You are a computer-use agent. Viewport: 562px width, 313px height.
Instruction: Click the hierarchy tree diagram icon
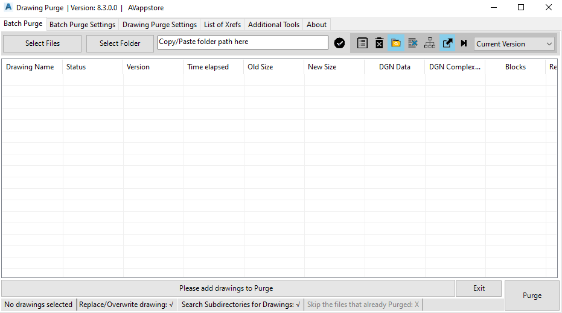[x=430, y=43]
